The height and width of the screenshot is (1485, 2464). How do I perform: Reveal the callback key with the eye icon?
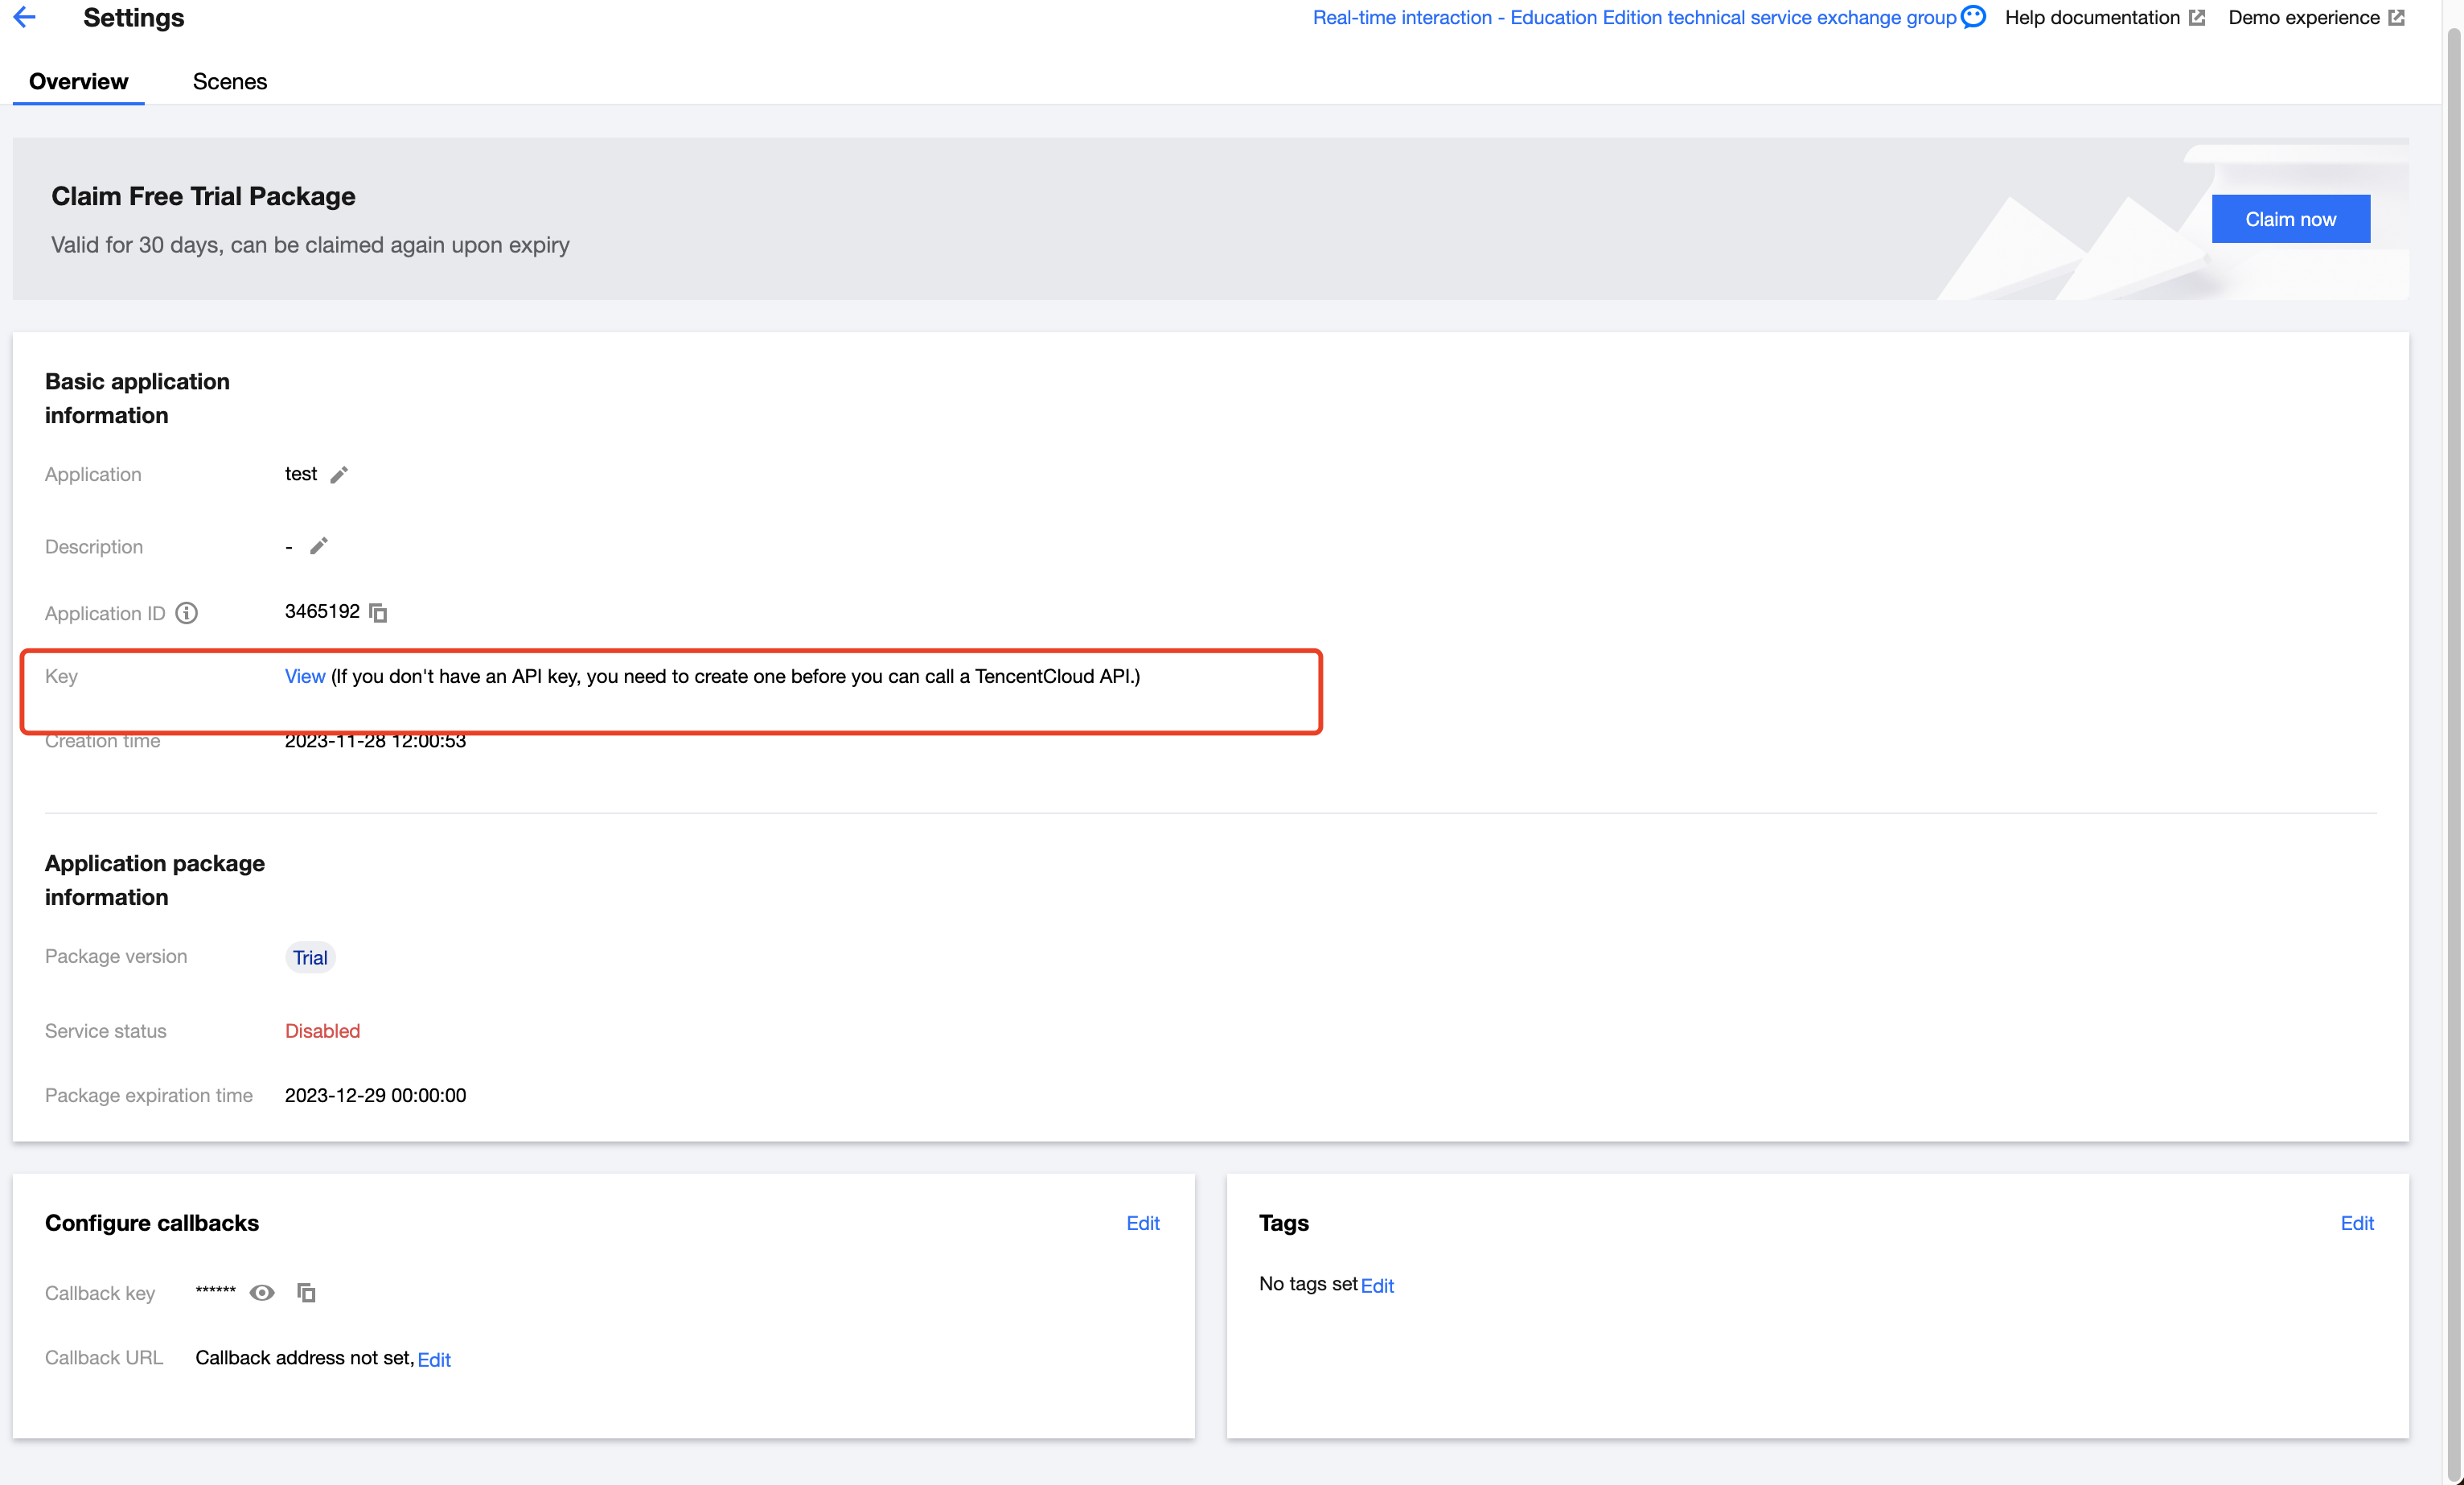[262, 1292]
